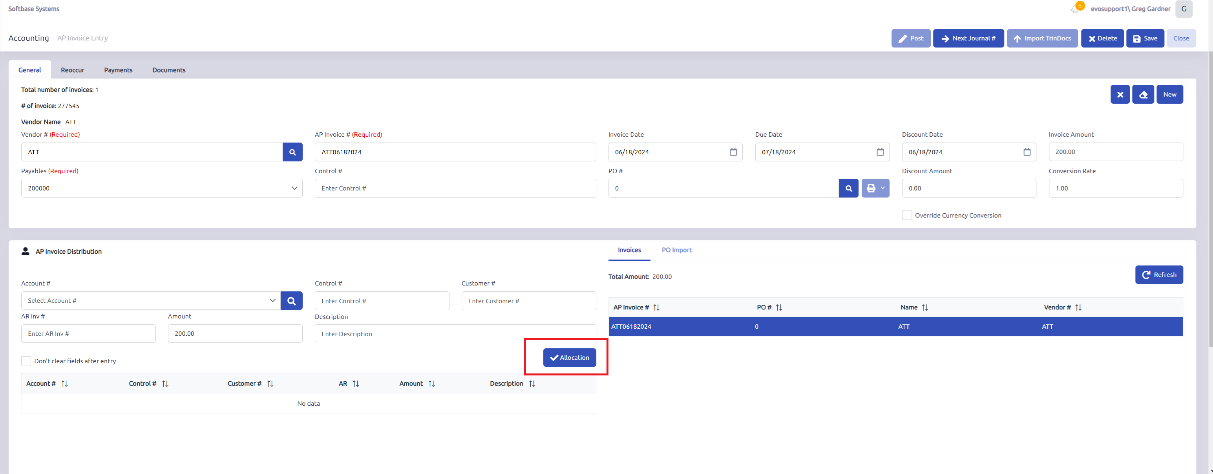This screenshot has width=1213, height=474.
Task: Click the Allocation button
Action: [x=569, y=358]
